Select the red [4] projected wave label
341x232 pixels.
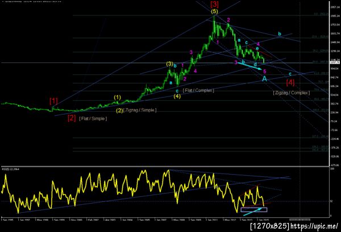[x=290, y=82]
